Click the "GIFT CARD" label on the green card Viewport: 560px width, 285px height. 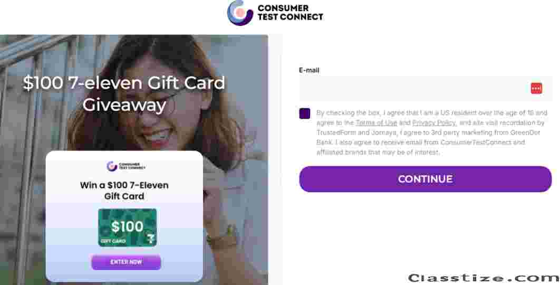click(x=113, y=241)
